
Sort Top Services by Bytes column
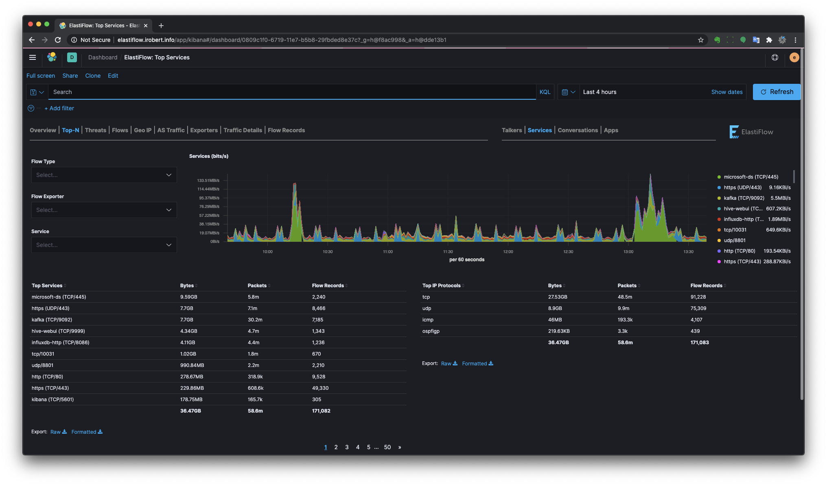[x=189, y=286]
